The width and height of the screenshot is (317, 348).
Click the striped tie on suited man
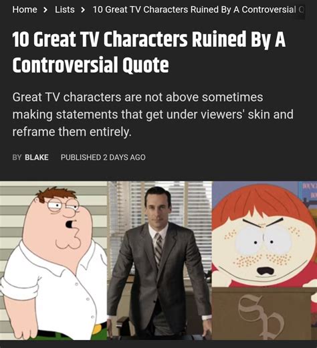pos(158,249)
